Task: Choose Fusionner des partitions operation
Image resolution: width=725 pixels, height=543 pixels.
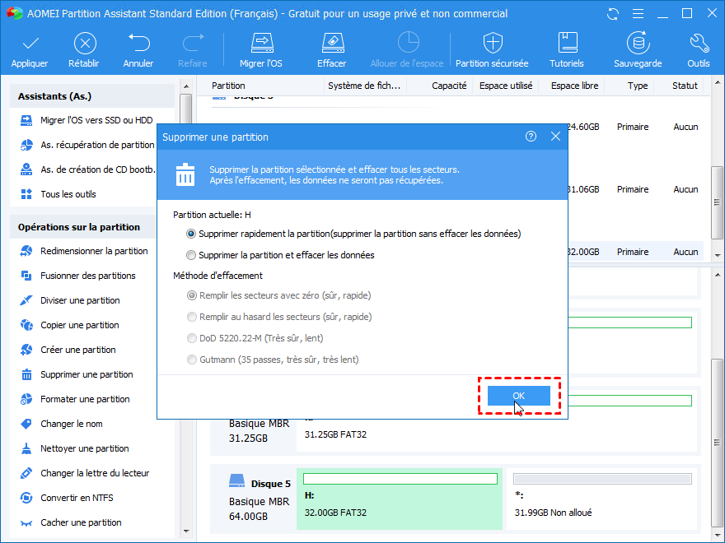Action: pos(77,276)
